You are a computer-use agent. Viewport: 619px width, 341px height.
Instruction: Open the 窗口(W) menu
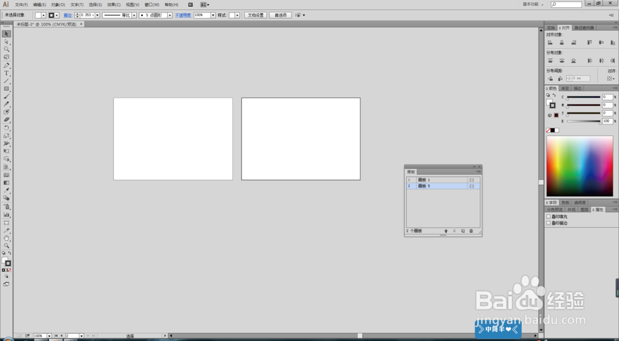click(152, 5)
